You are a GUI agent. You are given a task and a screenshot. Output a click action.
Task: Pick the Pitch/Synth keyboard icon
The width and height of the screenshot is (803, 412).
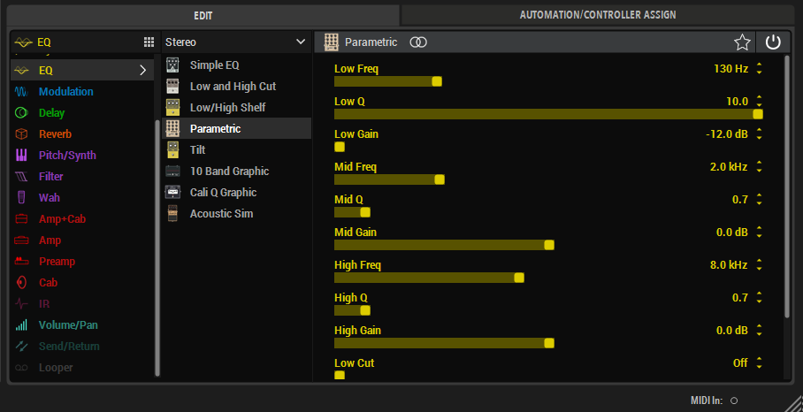[x=22, y=156]
